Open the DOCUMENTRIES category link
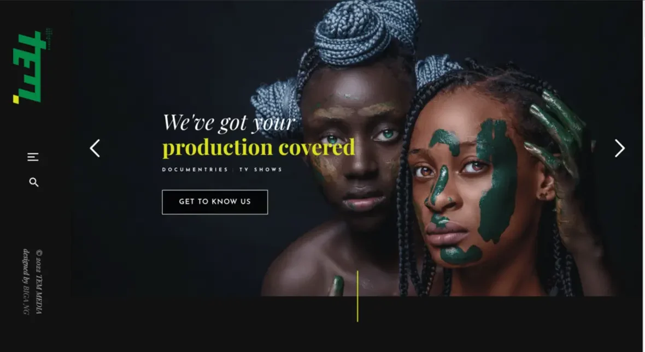Viewport: 645px width, 352px height. pos(195,170)
